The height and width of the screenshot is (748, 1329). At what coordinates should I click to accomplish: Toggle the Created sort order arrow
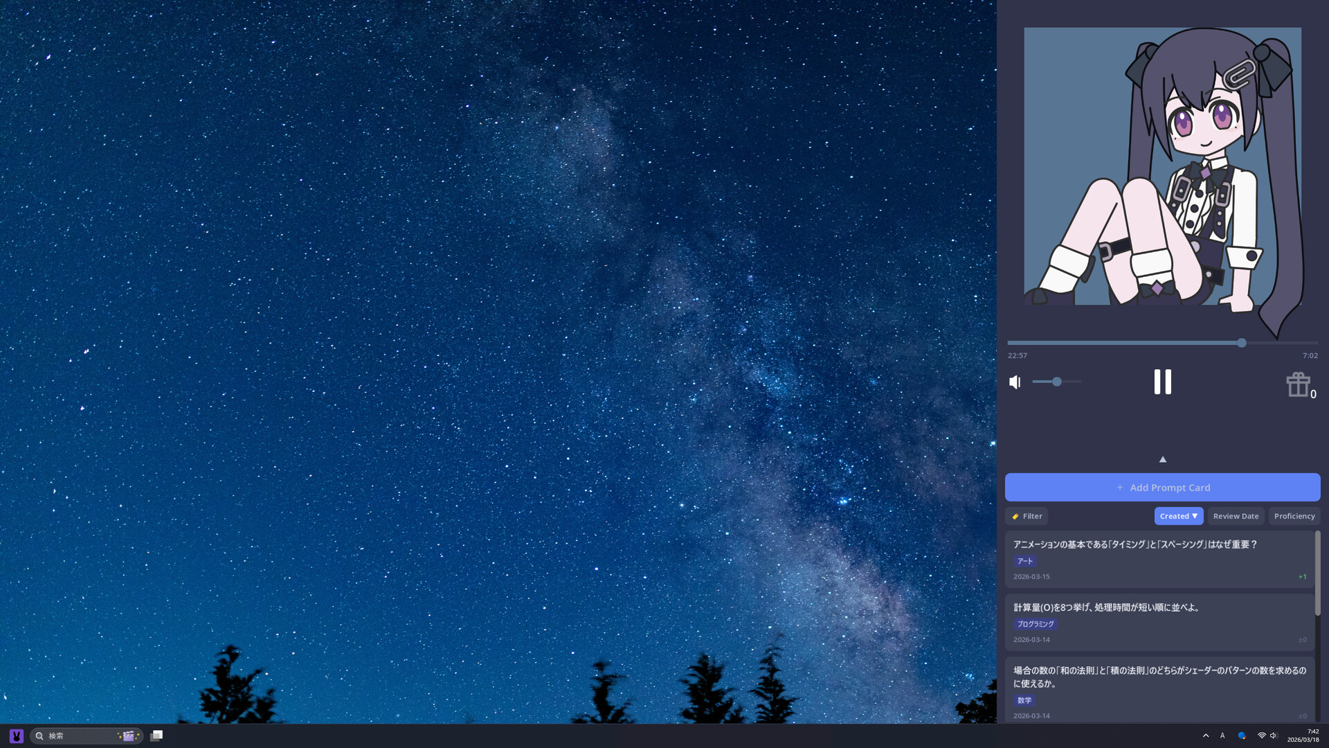point(1195,516)
